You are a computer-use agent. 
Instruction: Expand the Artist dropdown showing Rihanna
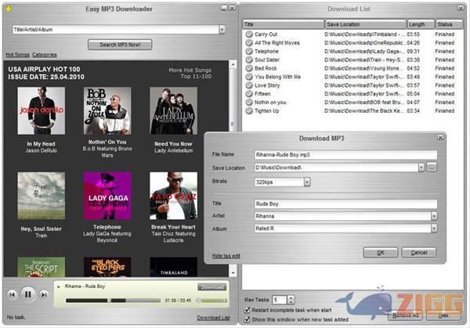[433, 217]
